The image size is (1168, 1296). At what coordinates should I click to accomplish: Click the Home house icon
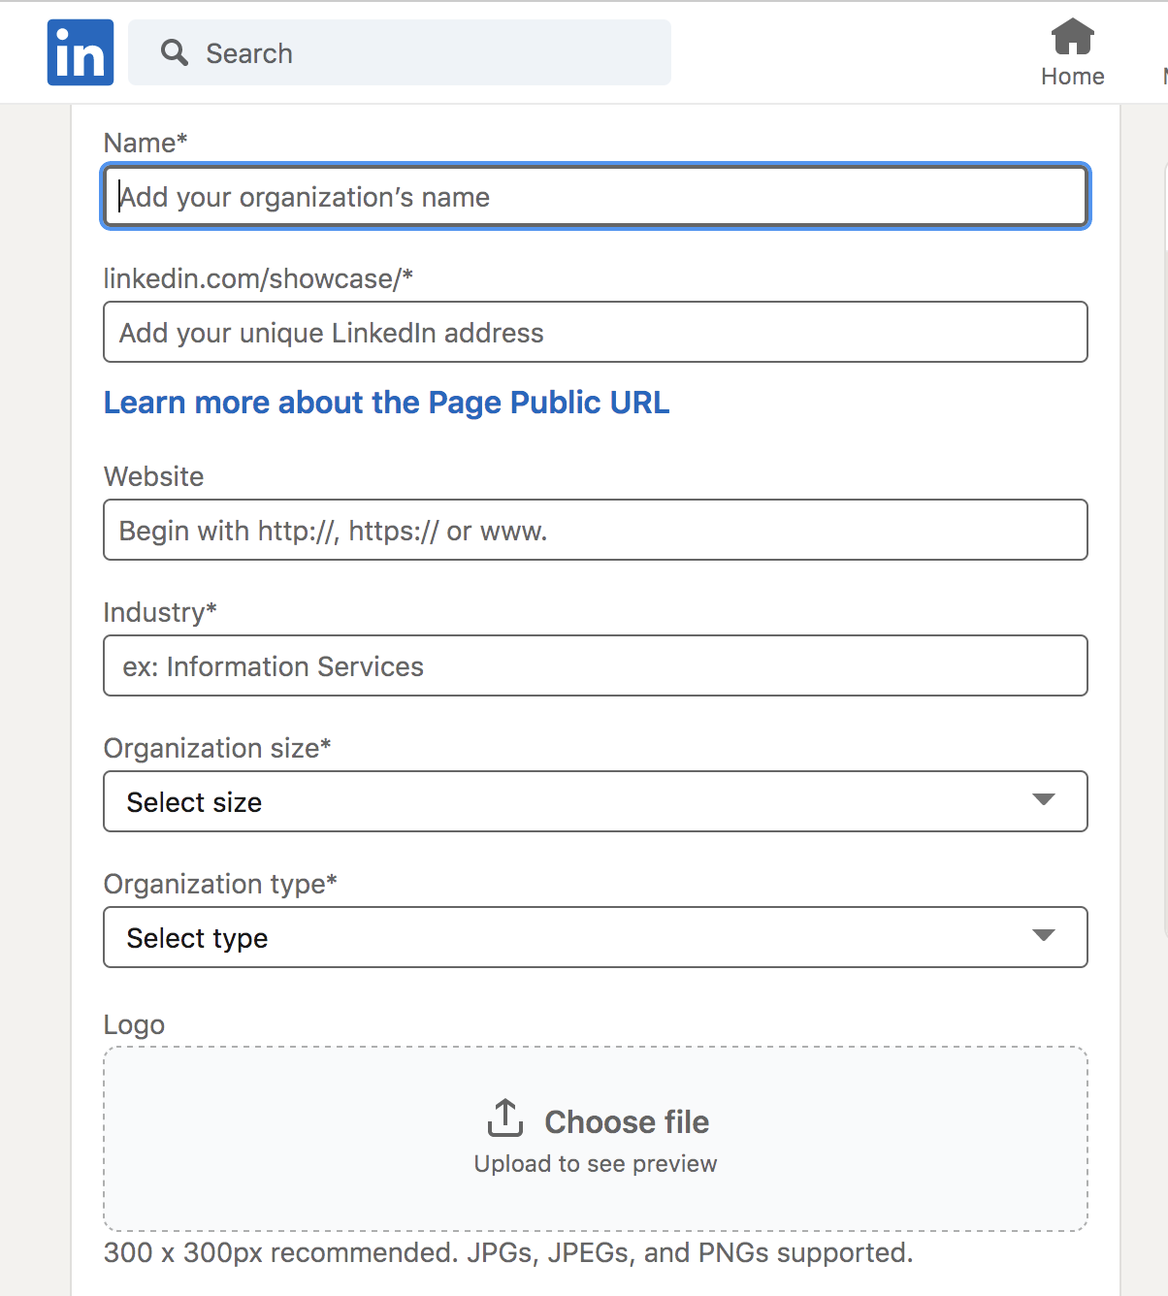coord(1073,37)
